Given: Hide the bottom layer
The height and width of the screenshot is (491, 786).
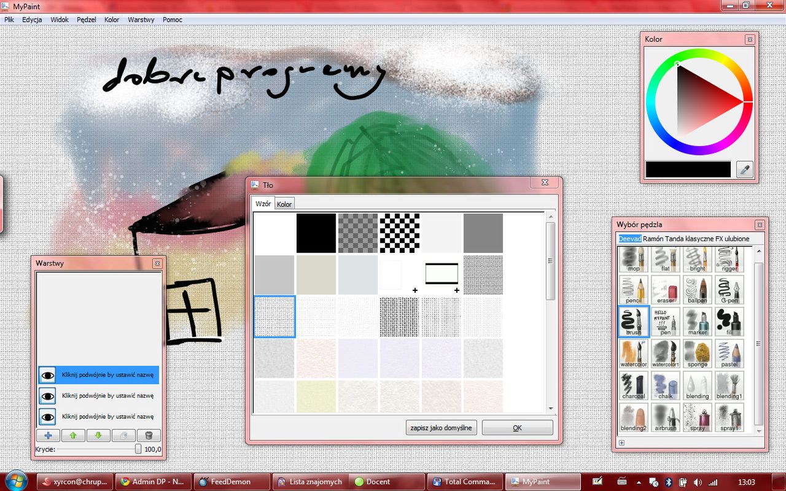Looking at the screenshot, I should tap(47, 417).
